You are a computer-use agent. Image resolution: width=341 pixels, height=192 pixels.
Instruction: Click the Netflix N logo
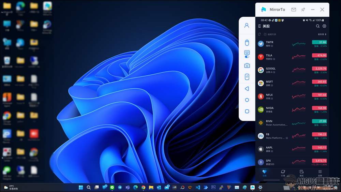pyautogui.click(x=261, y=96)
